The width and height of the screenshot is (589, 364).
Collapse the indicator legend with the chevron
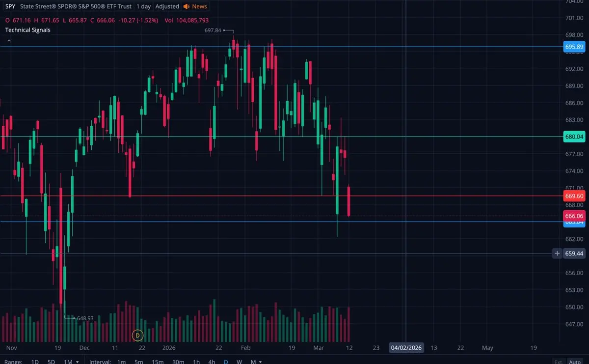pos(9,41)
